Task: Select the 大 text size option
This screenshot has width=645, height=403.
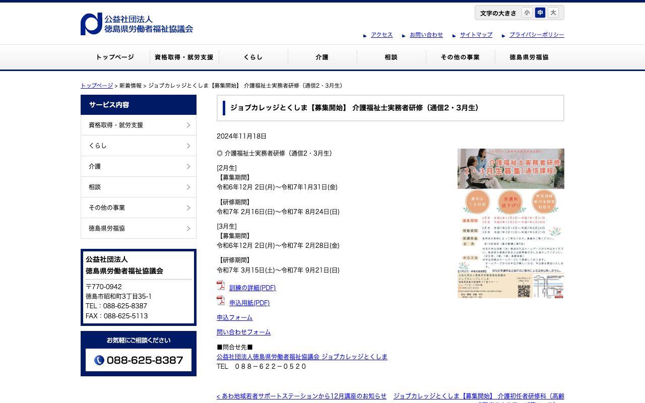Action: coord(553,13)
